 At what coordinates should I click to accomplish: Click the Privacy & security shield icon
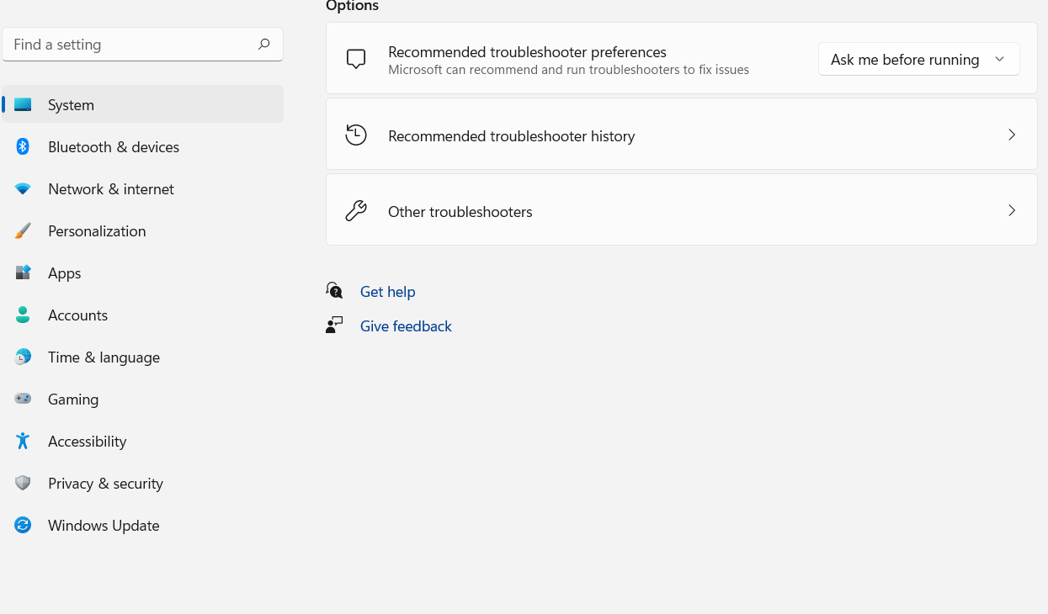coord(23,484)
